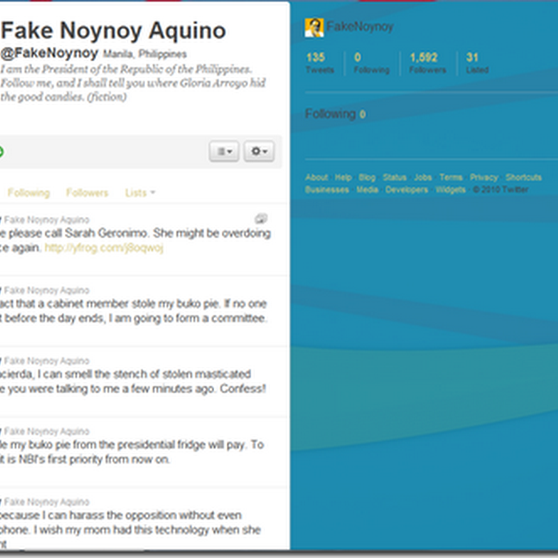Click the Manila, Philippines location text
Image resolution: width=558 pixels, height=558 pixels.
144,54
